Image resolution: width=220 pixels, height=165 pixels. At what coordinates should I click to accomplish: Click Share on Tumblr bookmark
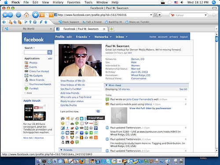(x=138, y=22)
